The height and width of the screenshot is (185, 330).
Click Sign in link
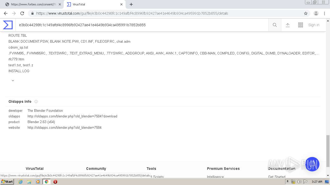pos(314,25)
